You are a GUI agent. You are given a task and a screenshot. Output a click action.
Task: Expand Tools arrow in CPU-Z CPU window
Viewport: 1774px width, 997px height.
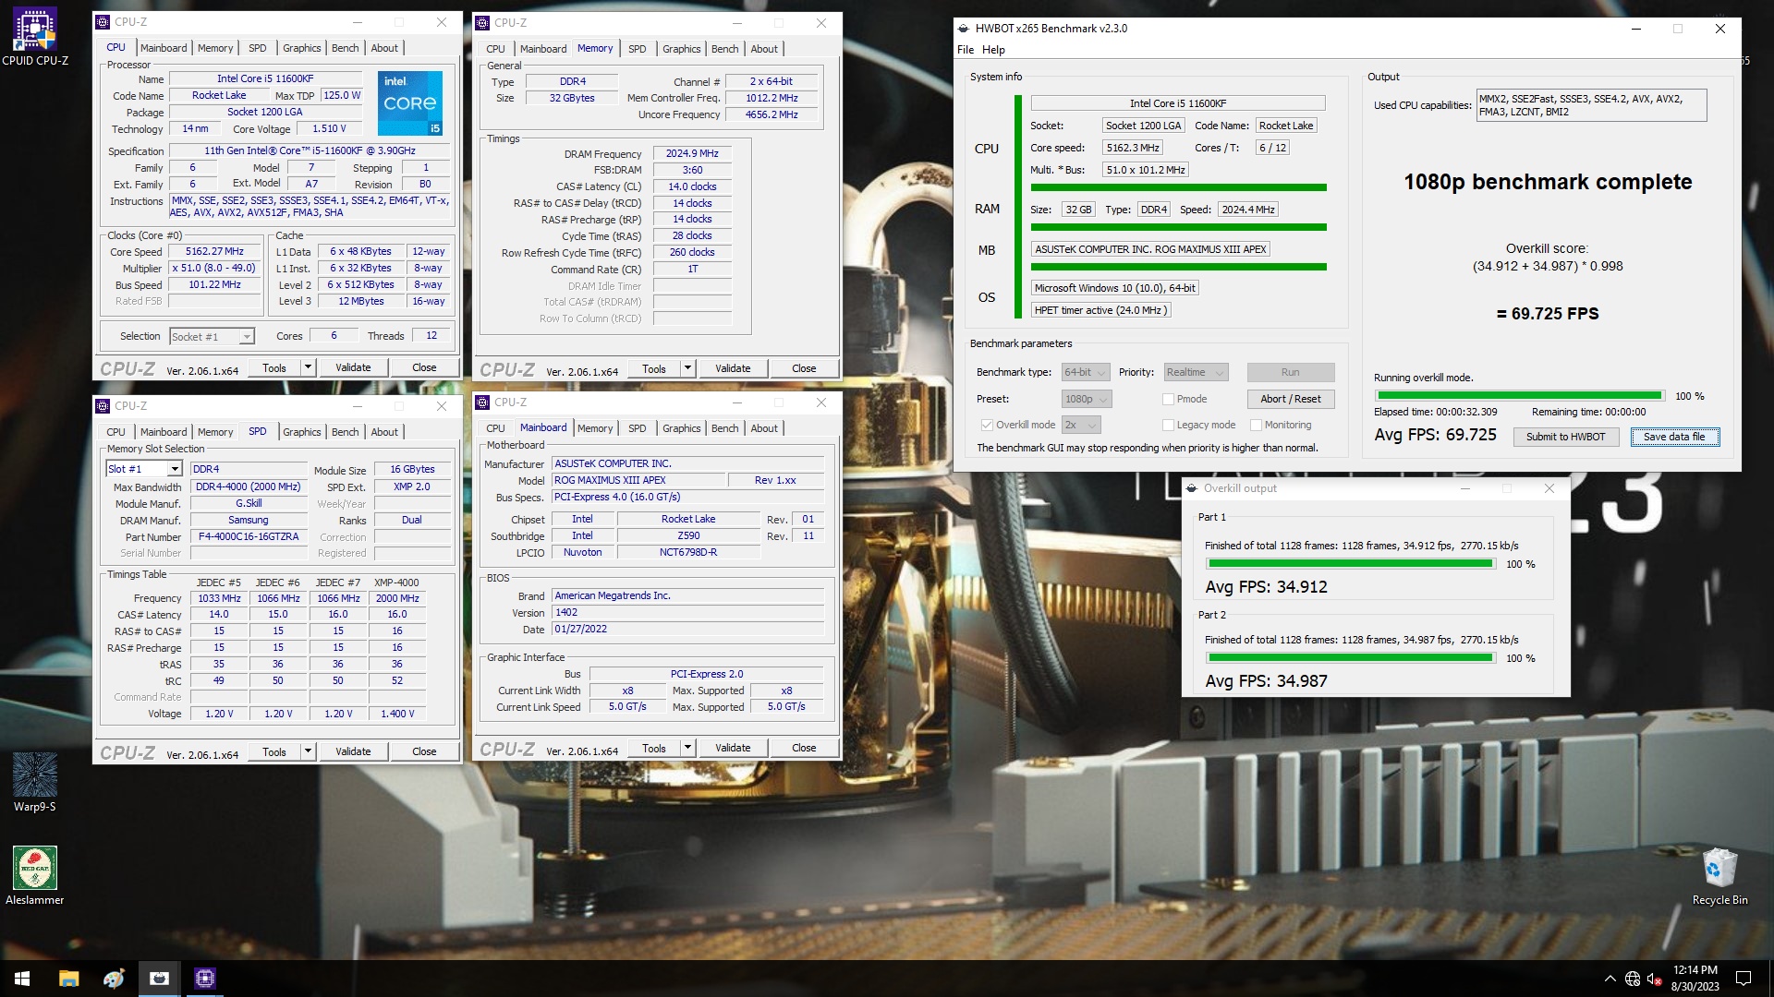coord(308,367)
